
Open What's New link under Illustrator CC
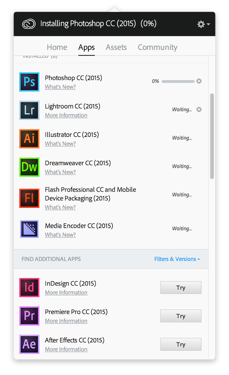click(60, 144)
